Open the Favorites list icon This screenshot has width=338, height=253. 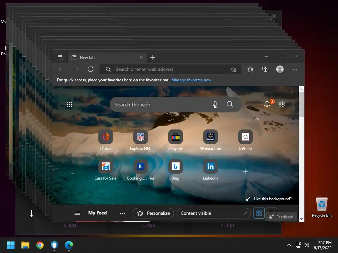[x=250, y=69]
